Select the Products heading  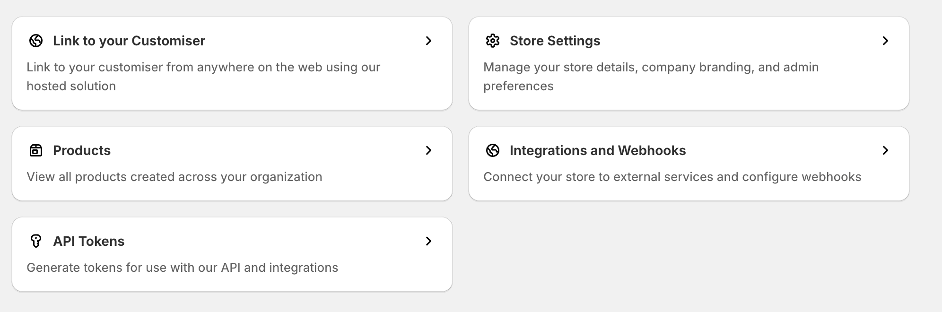point(81,150)
